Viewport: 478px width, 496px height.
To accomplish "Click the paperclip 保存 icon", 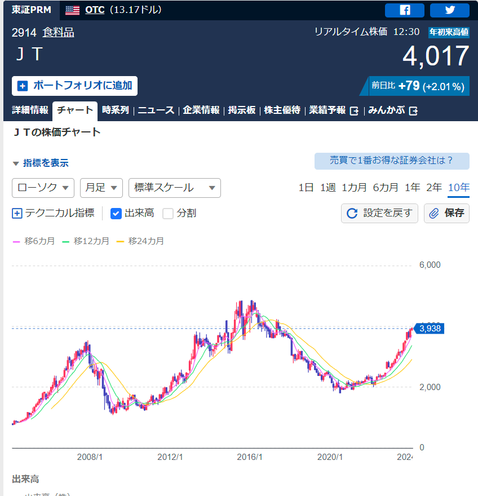I will pyautogui.click(x=434, y=214).
